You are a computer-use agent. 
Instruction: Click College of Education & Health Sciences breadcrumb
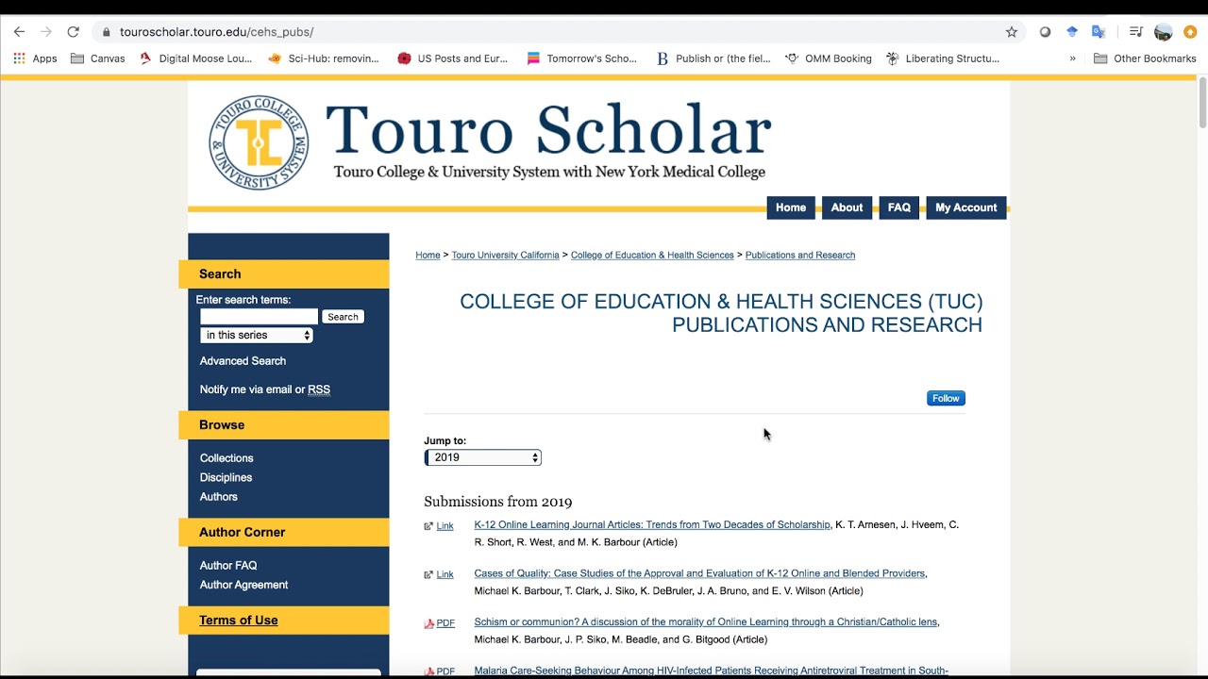tap(652, 256)
